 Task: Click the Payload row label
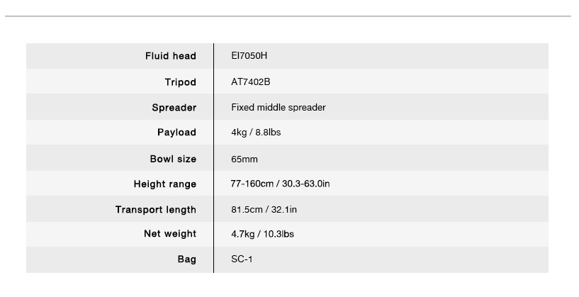[x=176, y=133]
